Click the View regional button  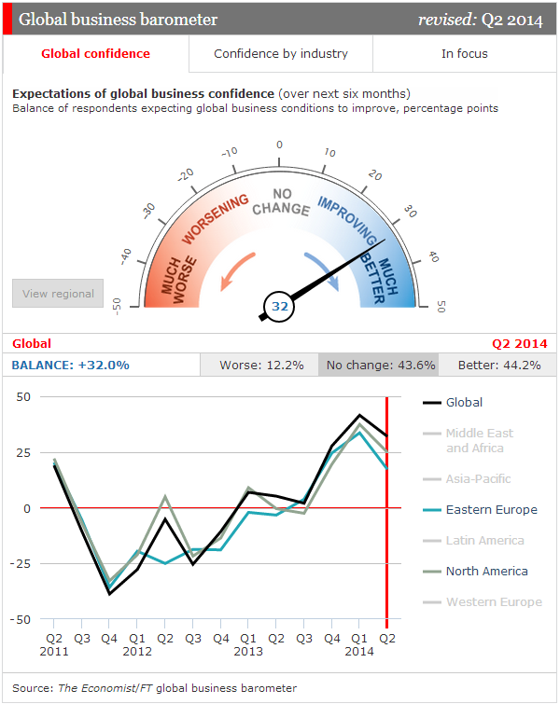58,294
